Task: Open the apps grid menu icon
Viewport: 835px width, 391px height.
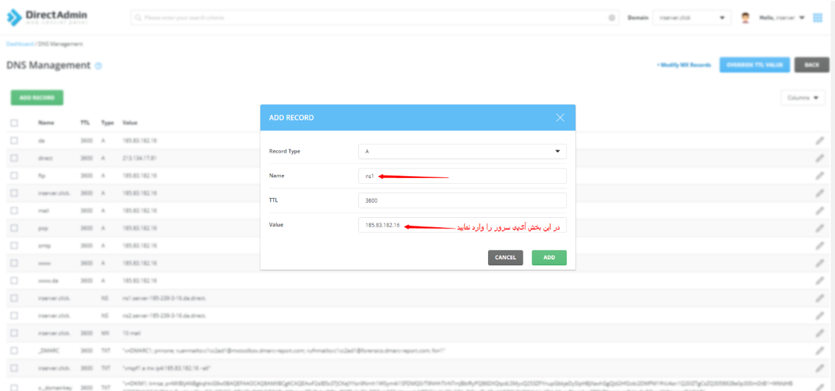Action: [x=818, y=18]
